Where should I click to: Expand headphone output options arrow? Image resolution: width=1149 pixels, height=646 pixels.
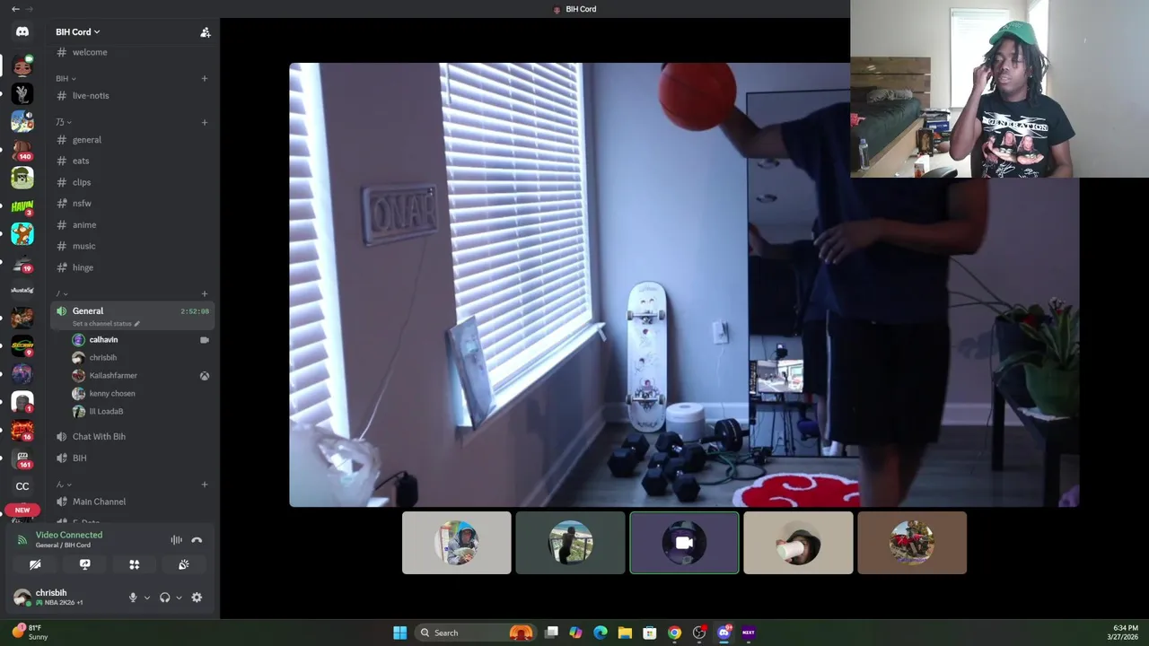tap(179, 598)
